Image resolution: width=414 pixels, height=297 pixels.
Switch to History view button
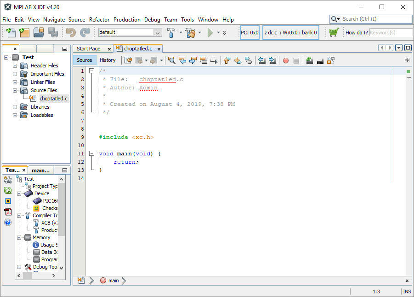108,60
